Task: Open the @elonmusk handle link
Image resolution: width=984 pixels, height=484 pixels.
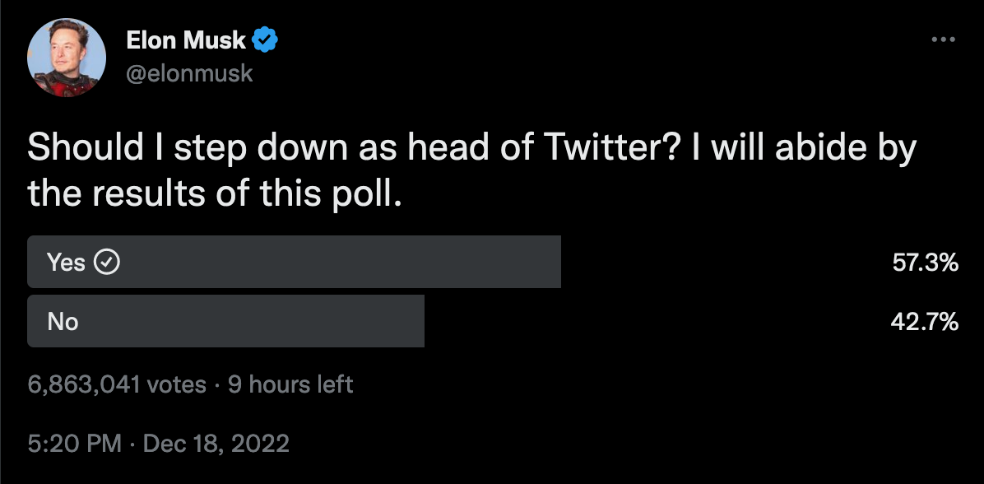Action: pyautogui.click(x=189, y=73)
